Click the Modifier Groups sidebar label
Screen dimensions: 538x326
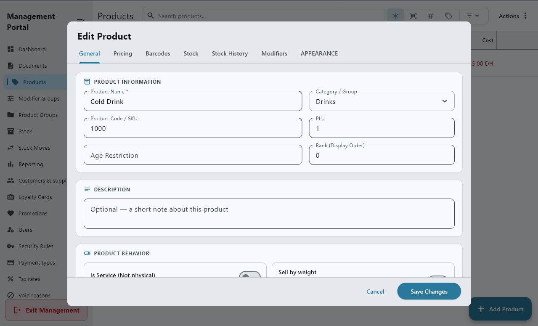pos(39,98)
